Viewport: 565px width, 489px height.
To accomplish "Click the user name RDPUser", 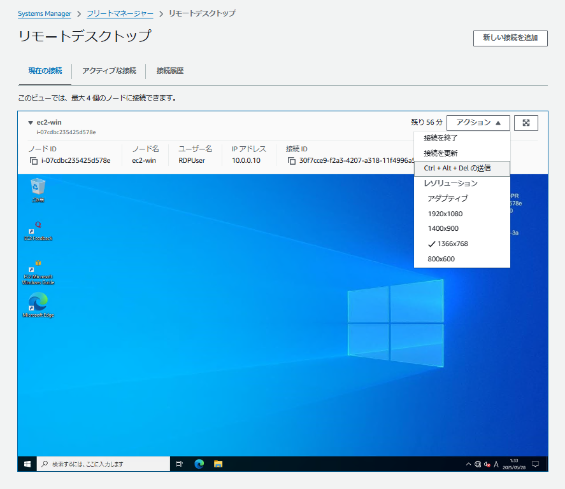I will [192, 160].
